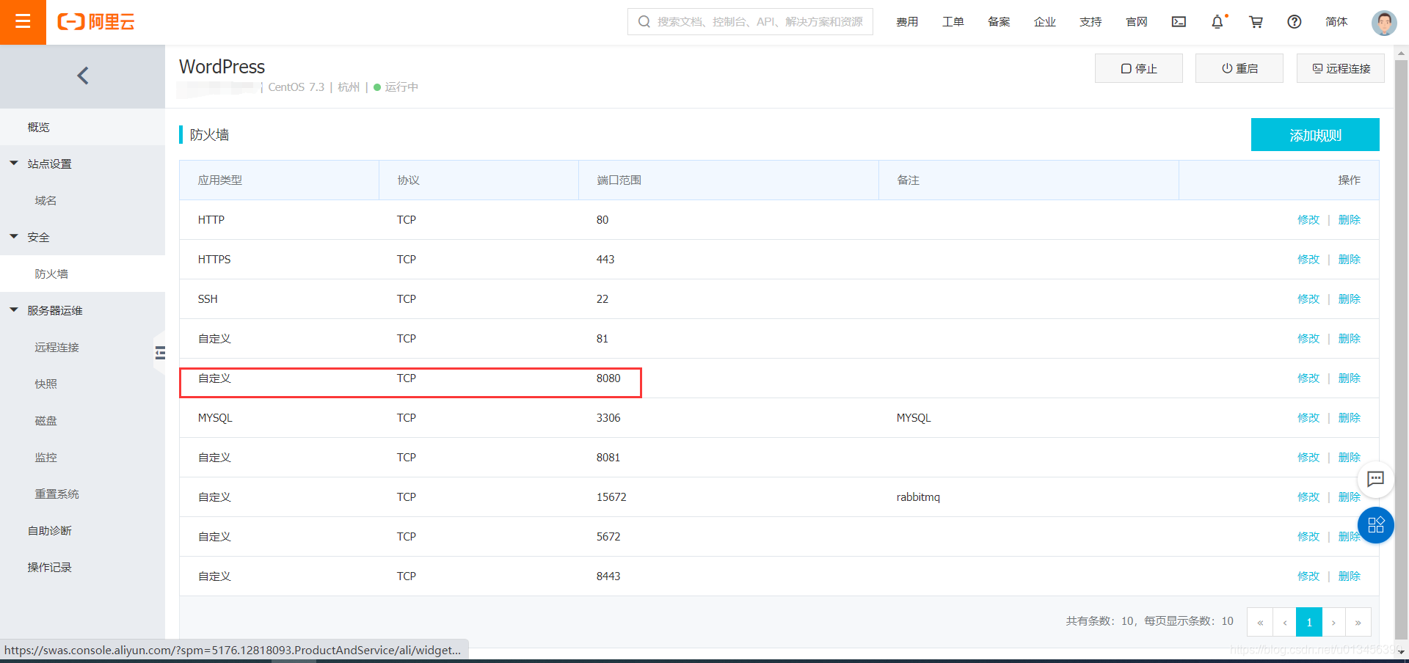Open the 域名 sidebar item
1409x663 pixels.
[x=82, y=200]
